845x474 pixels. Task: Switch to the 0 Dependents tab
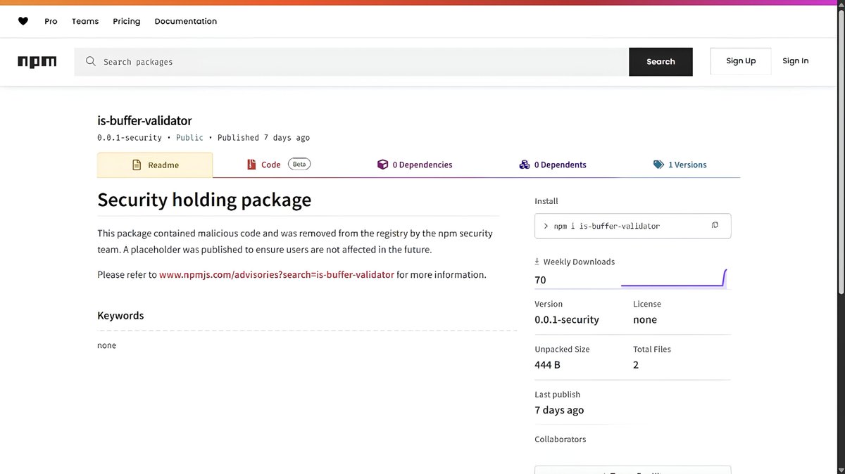[553, 165]
